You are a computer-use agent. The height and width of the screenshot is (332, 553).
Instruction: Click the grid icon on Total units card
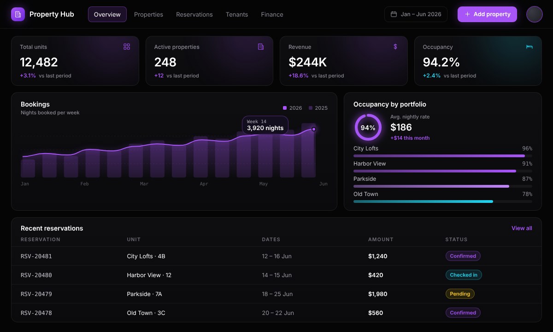(127, 47)
